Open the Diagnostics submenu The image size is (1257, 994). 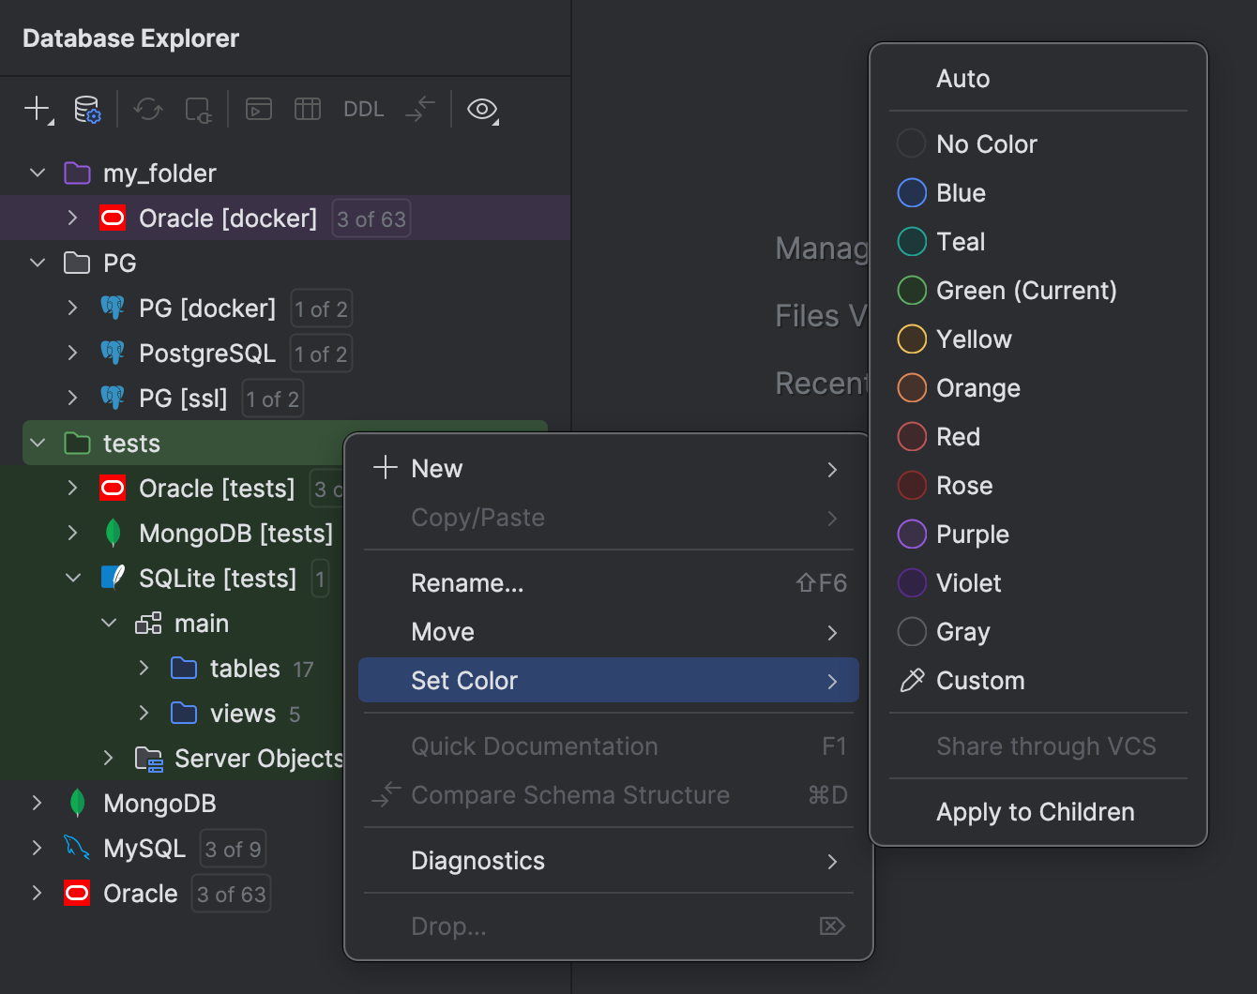point(609,861)
